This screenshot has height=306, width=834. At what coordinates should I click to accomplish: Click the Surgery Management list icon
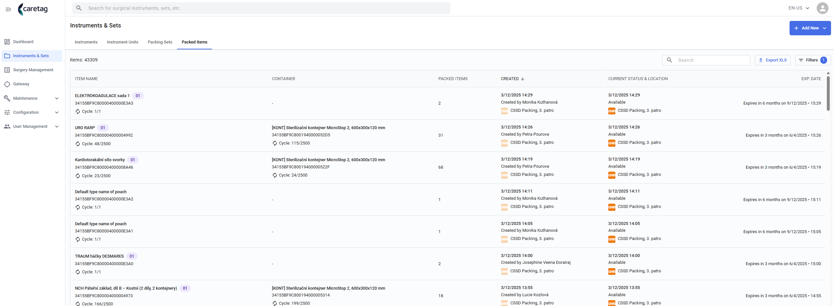tap(7, 70)
